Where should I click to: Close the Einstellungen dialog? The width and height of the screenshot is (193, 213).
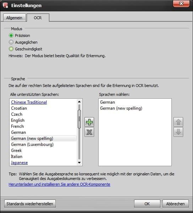point(181,4)
